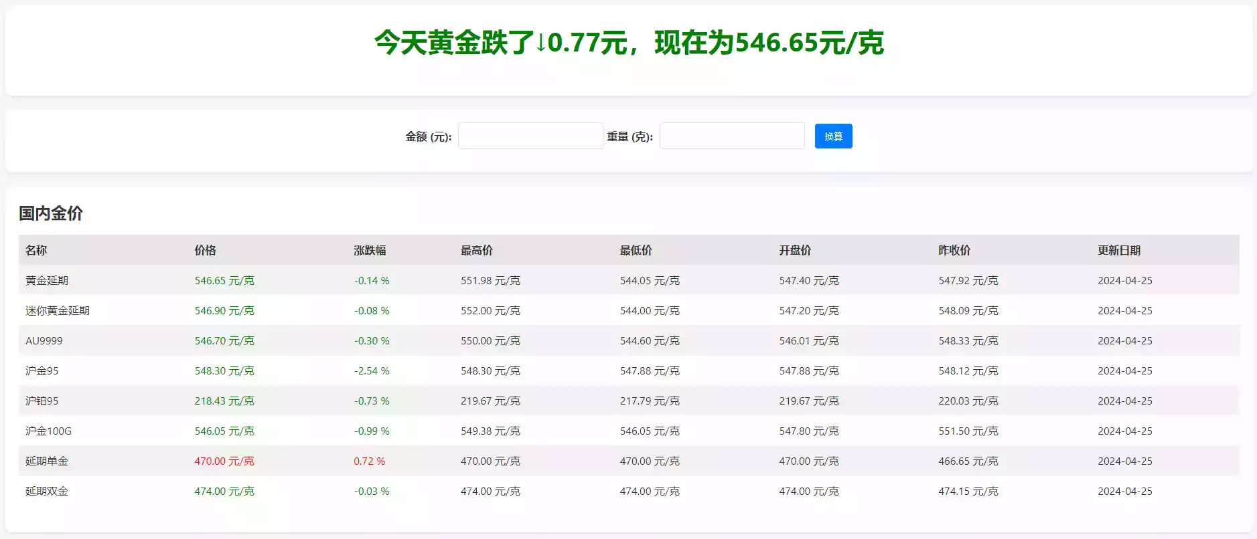Click price 546.65 元/克 of 黄金延期
1257x539 pixels.
click(224, 280)
